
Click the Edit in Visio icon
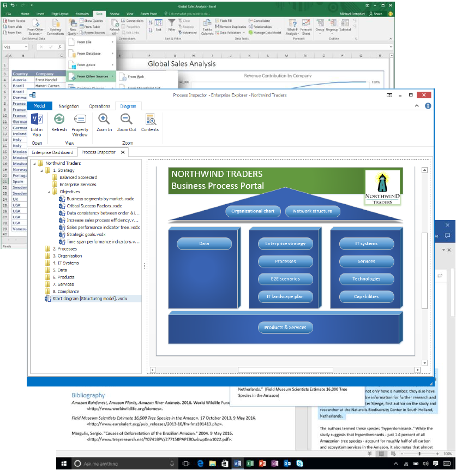(37, 120)
